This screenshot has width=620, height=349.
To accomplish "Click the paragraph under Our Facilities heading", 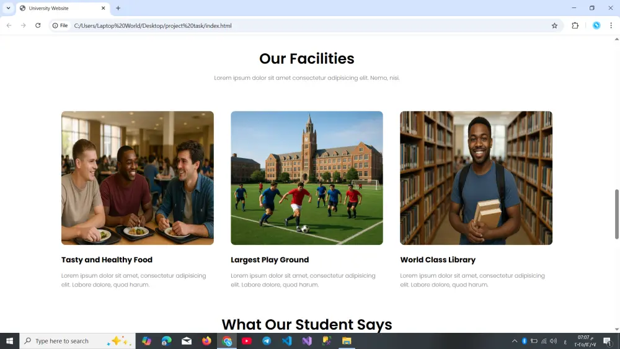I will [307, 78].
